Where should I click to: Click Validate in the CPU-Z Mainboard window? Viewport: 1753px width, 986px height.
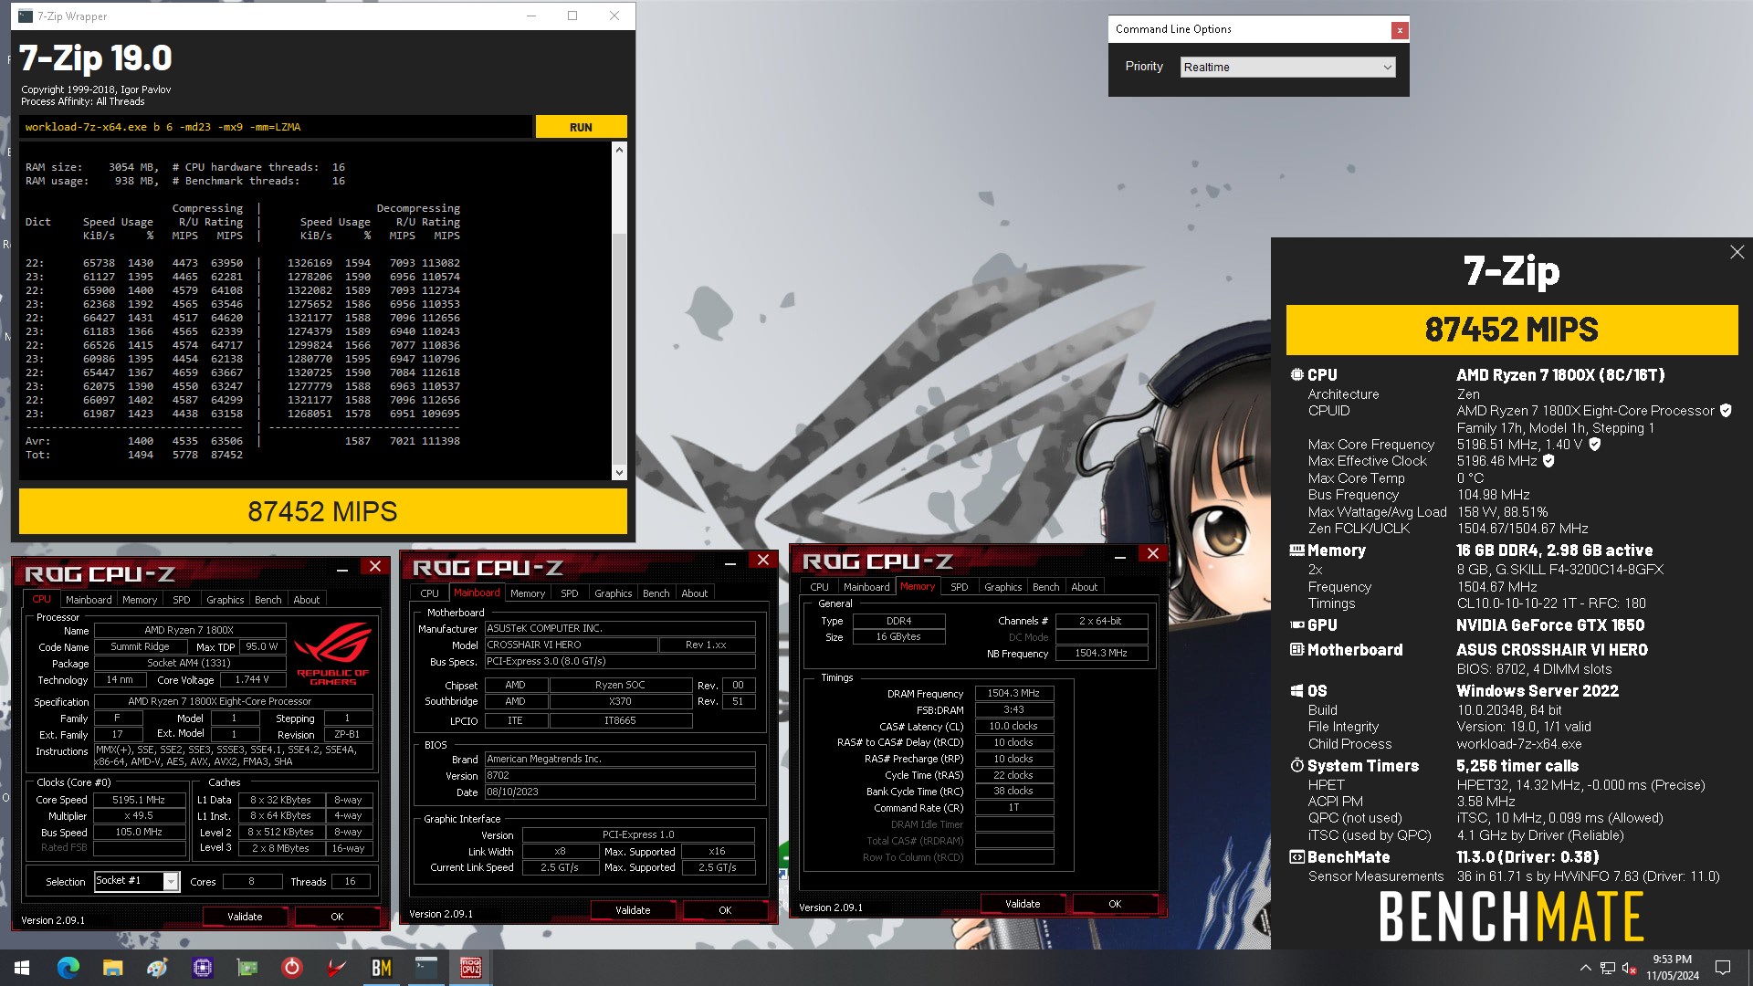pyautogui.click(x=633, y=910)
